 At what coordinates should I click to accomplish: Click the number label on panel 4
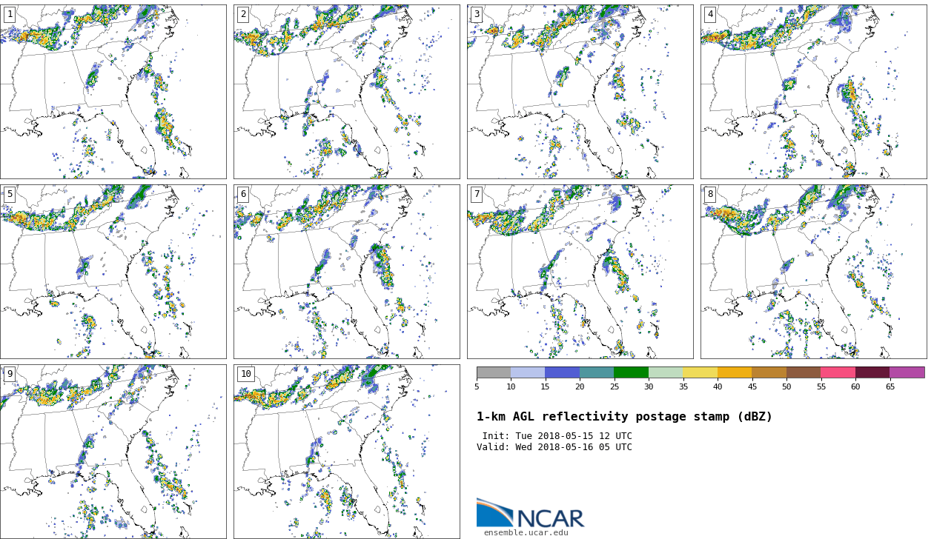point(710,14)
